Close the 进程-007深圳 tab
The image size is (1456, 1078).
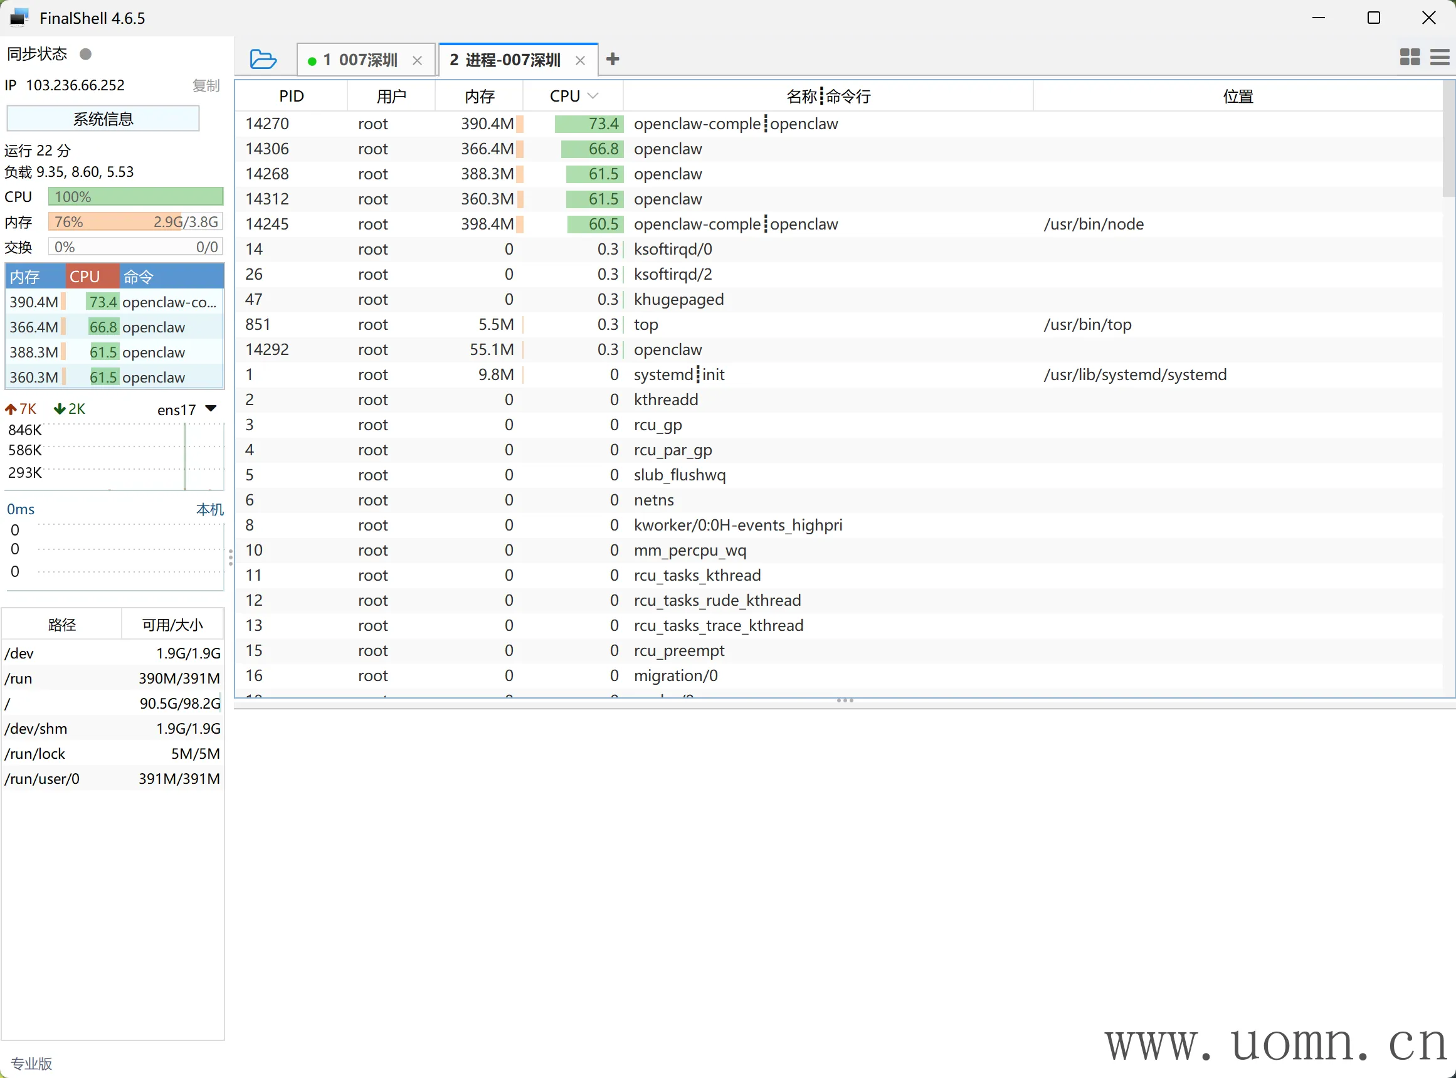pyautogui.click(x=580, y=61)
